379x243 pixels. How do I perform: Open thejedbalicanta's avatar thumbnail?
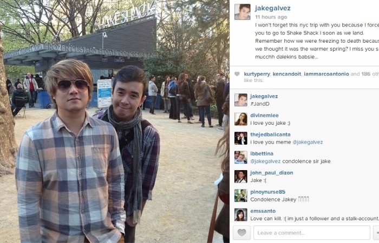coord(241,138)
